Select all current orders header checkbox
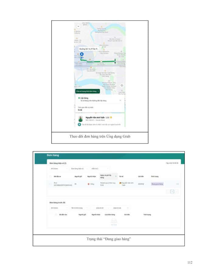The height and width of the screenshot is (276, 213). [x=51, y=176]
